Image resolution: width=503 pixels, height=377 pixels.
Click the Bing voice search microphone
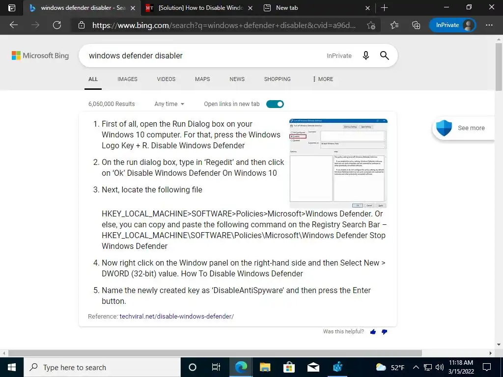[x=365, y=55]
